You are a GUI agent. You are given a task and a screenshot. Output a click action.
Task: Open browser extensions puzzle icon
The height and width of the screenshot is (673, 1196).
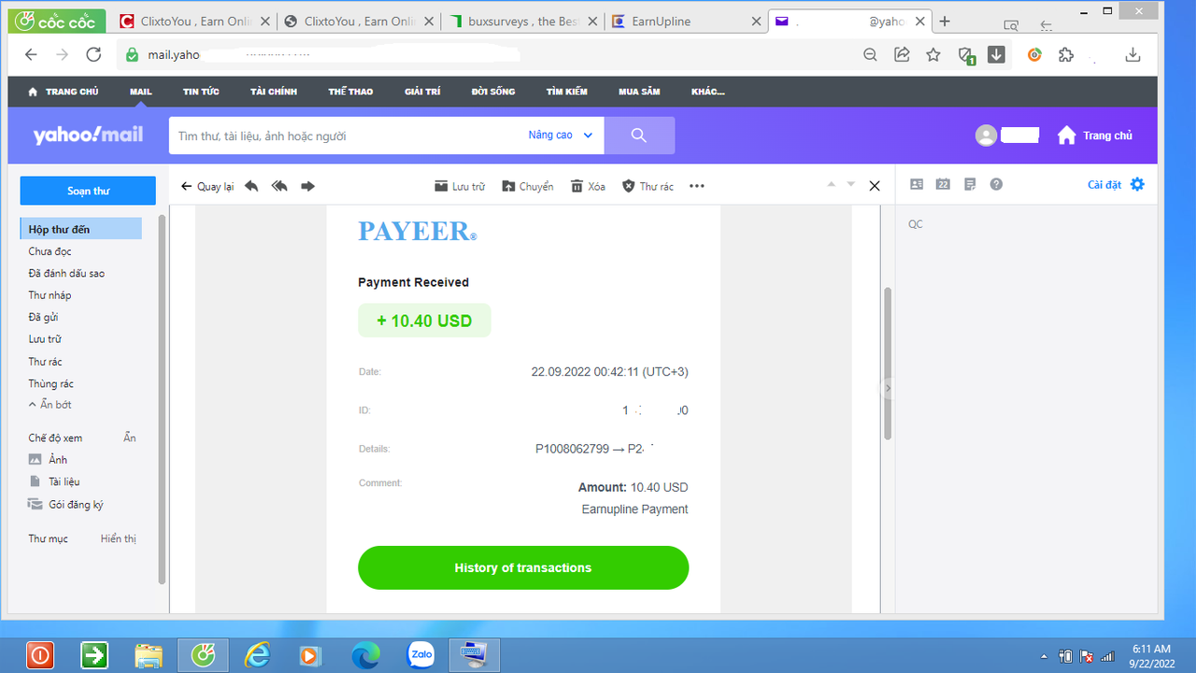pyautogui.click(x=1066, y=55)
